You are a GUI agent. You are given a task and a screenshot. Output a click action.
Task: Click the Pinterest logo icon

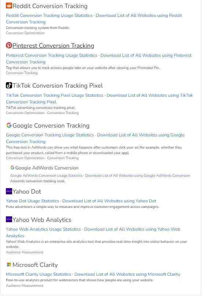9,45
